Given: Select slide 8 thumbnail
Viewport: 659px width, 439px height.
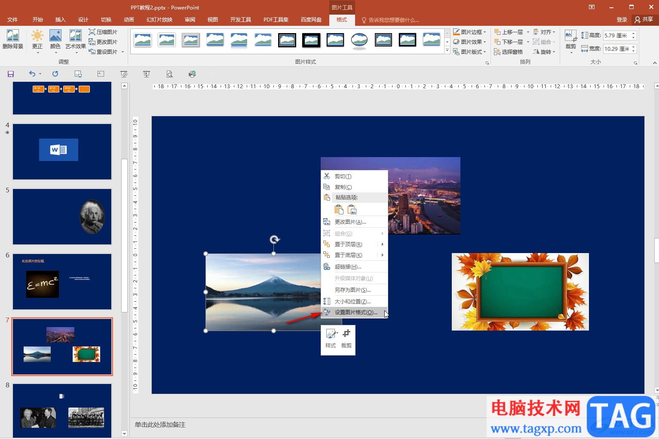Looking at the screenshot, I should pyautogui.click(x=62, y=411).
